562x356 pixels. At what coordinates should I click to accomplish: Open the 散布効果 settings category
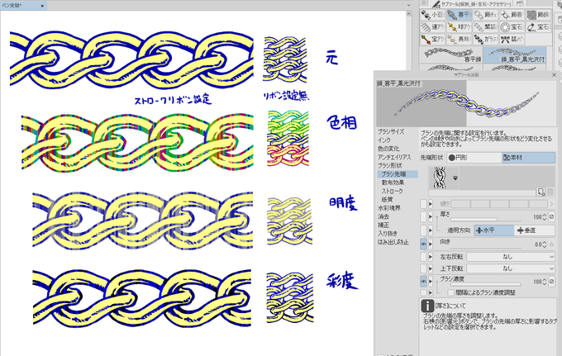pyautogui.click(x=393, y=183)
